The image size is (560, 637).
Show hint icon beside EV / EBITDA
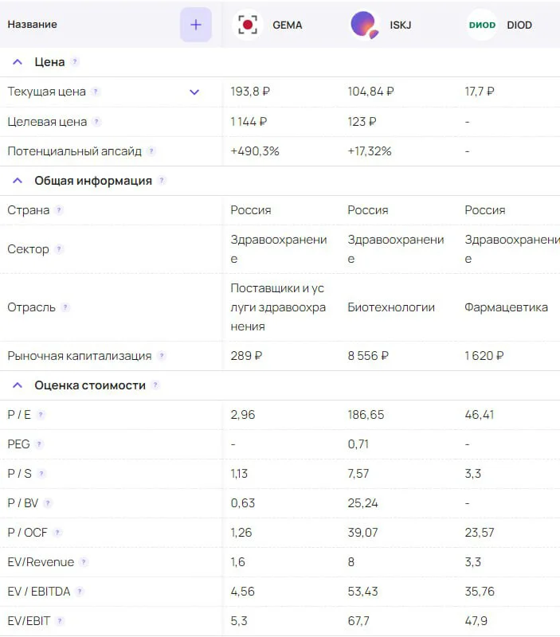tap(80, 592)
